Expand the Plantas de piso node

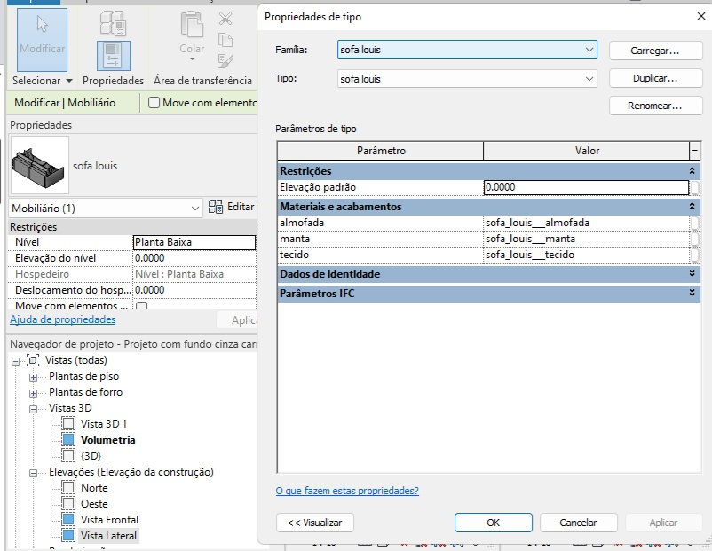point(33,377)
